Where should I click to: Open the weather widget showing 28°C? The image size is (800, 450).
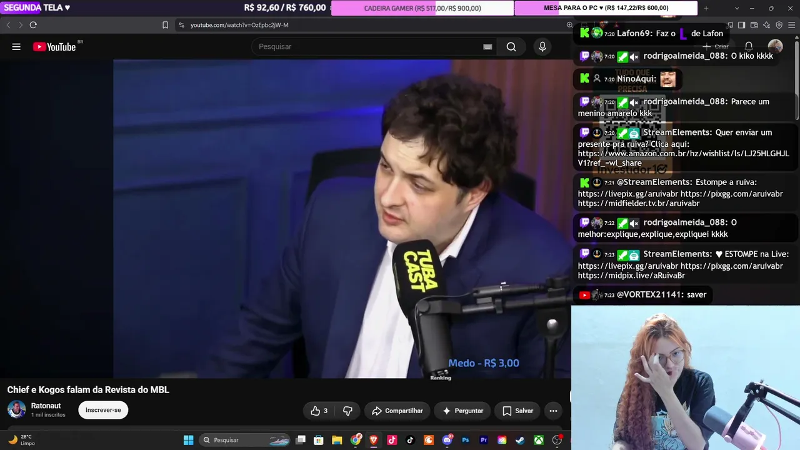coord(21,440)
